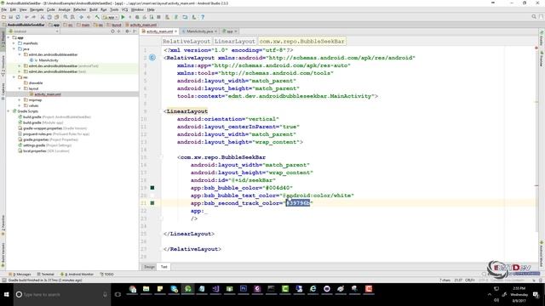This screenshot has height=306, width=545.
Task: Click the gutter color swatch on line 21
Action: point(152,203)
